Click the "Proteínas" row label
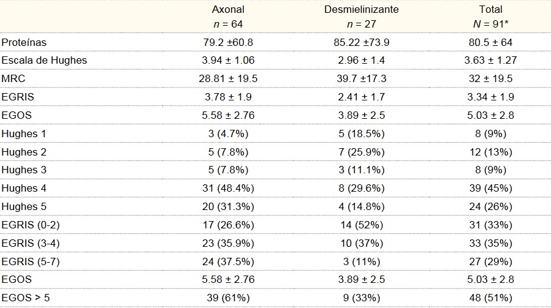The height and width of the screenshot is (308, 551). (x=25, y=42)
